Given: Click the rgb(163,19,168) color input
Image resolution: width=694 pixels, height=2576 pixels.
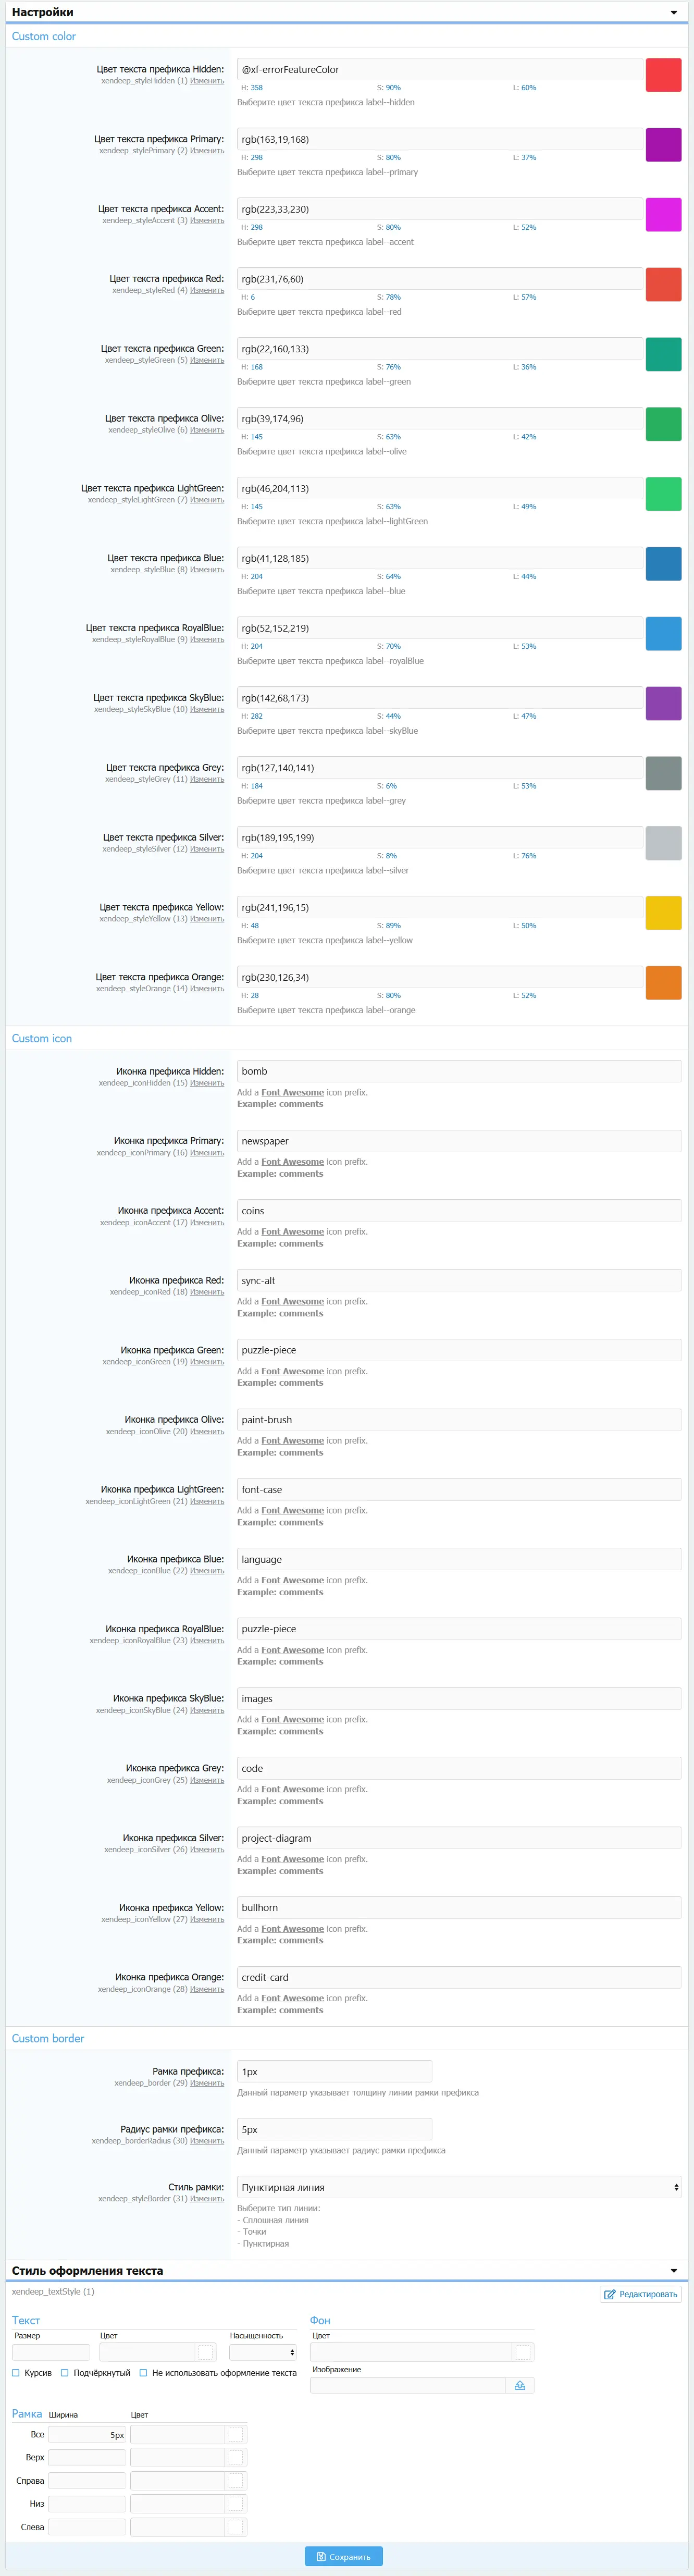Looking at the screenshot, I should click(x=440, y=140).
